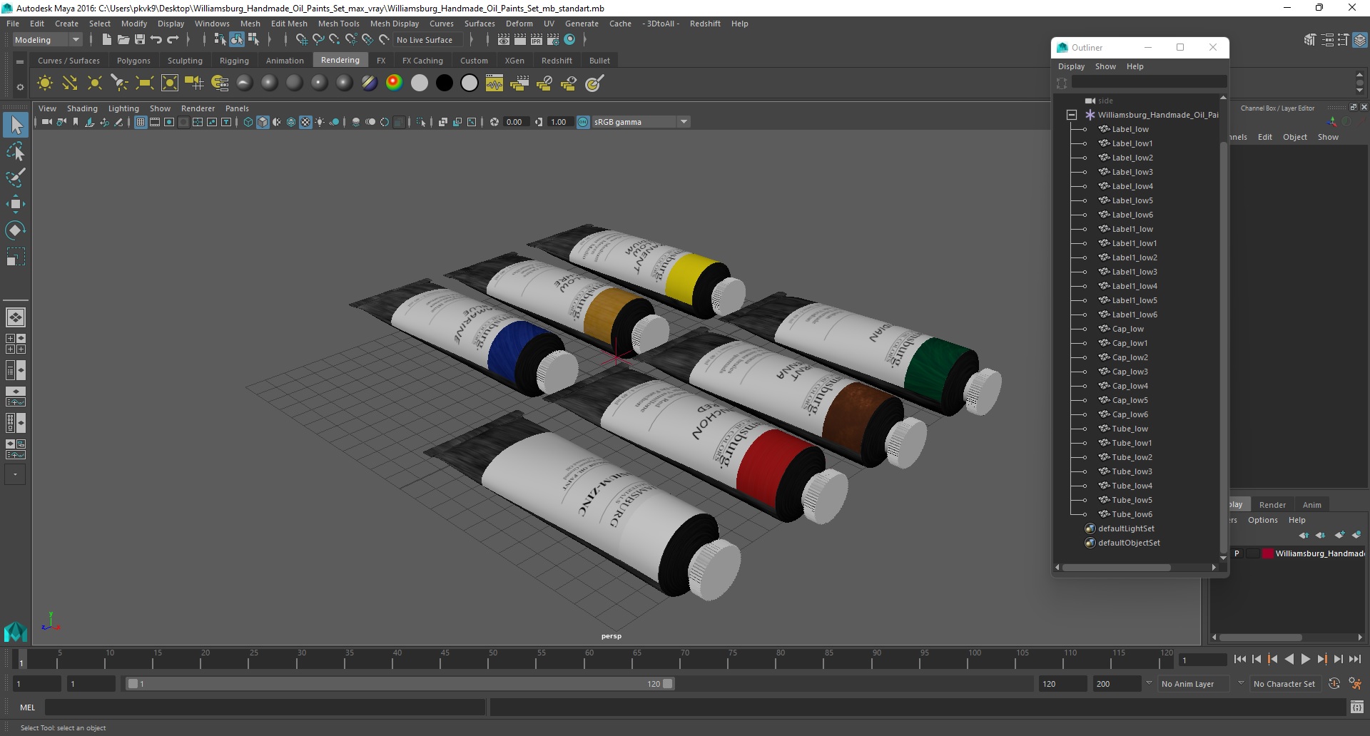Select the arrow Select tool in toolbox
The width and height of the screenshot is (1370, 736).
pos(16,126)
